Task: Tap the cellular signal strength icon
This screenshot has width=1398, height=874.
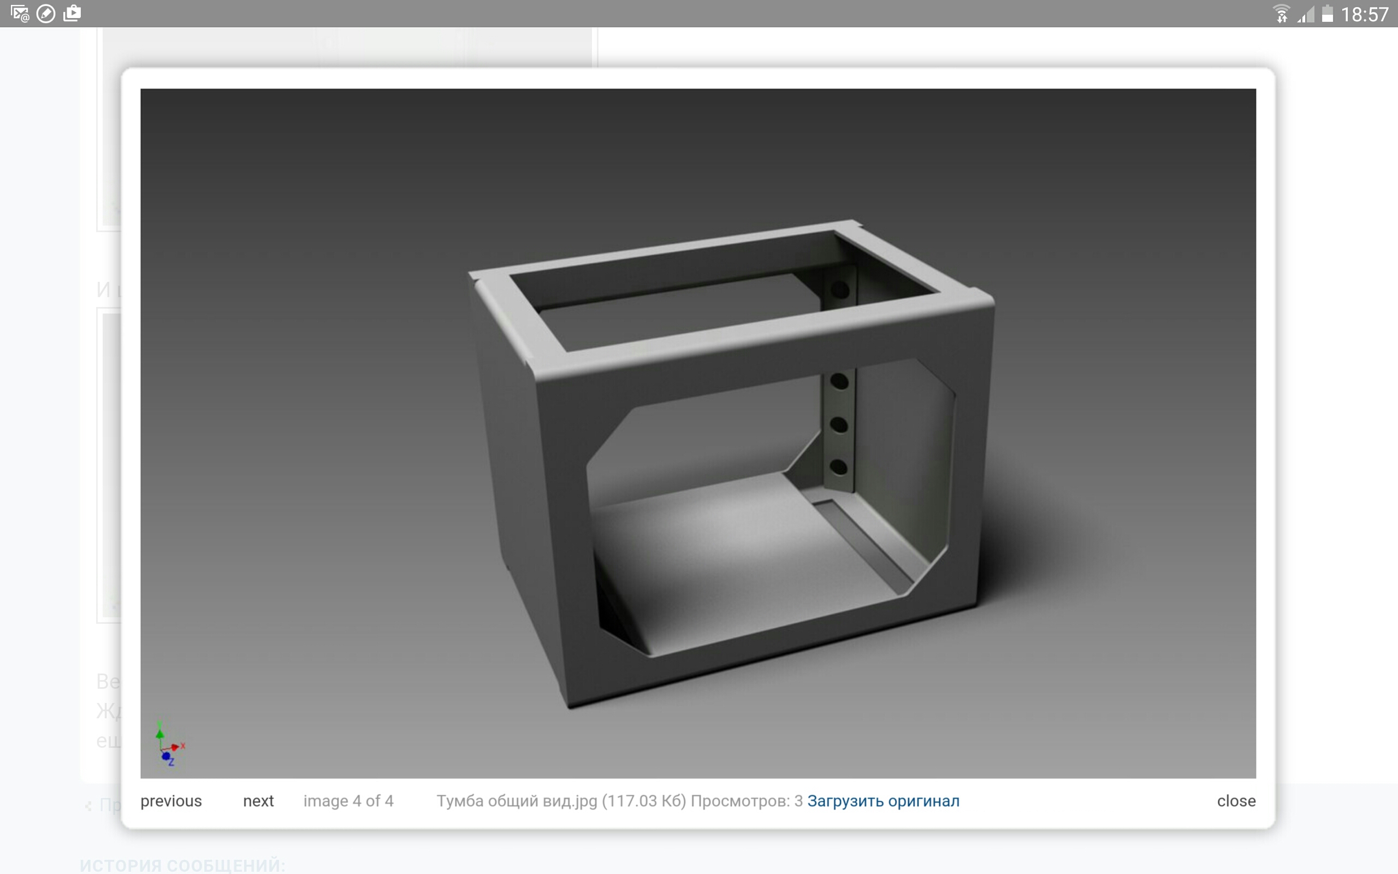Action: (1305, 14)
